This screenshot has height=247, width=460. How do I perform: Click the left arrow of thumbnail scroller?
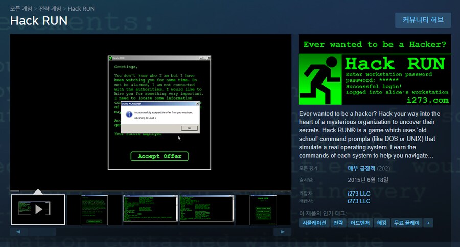coord(18,232)
